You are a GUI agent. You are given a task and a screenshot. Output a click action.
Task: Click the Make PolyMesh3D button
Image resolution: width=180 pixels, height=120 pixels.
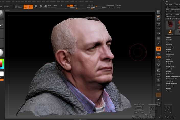click(175, 9)
